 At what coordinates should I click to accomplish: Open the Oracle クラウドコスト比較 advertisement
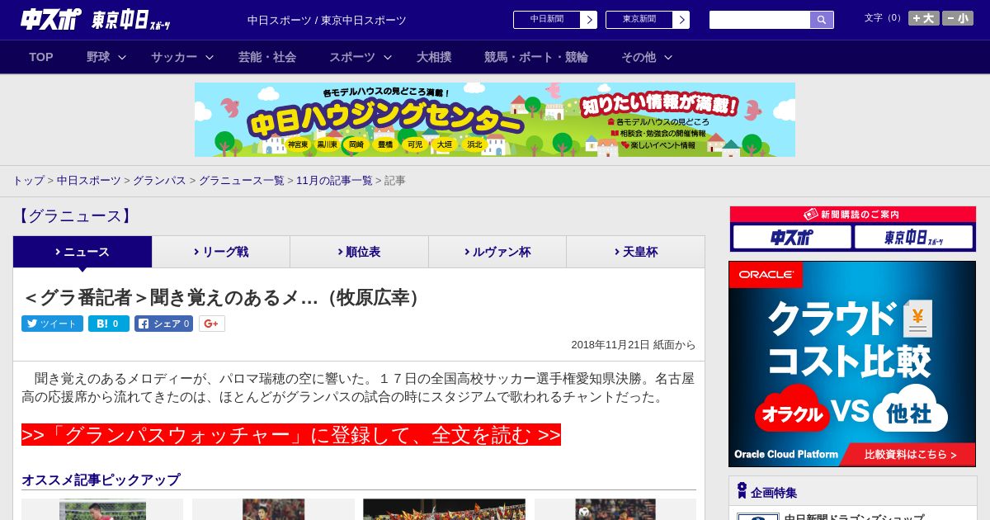pyautogui.click(x=852, y=364)
